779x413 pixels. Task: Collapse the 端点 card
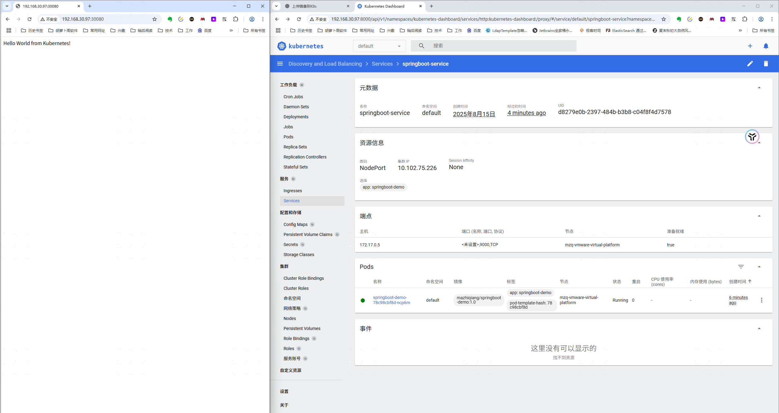click(759, 216)
